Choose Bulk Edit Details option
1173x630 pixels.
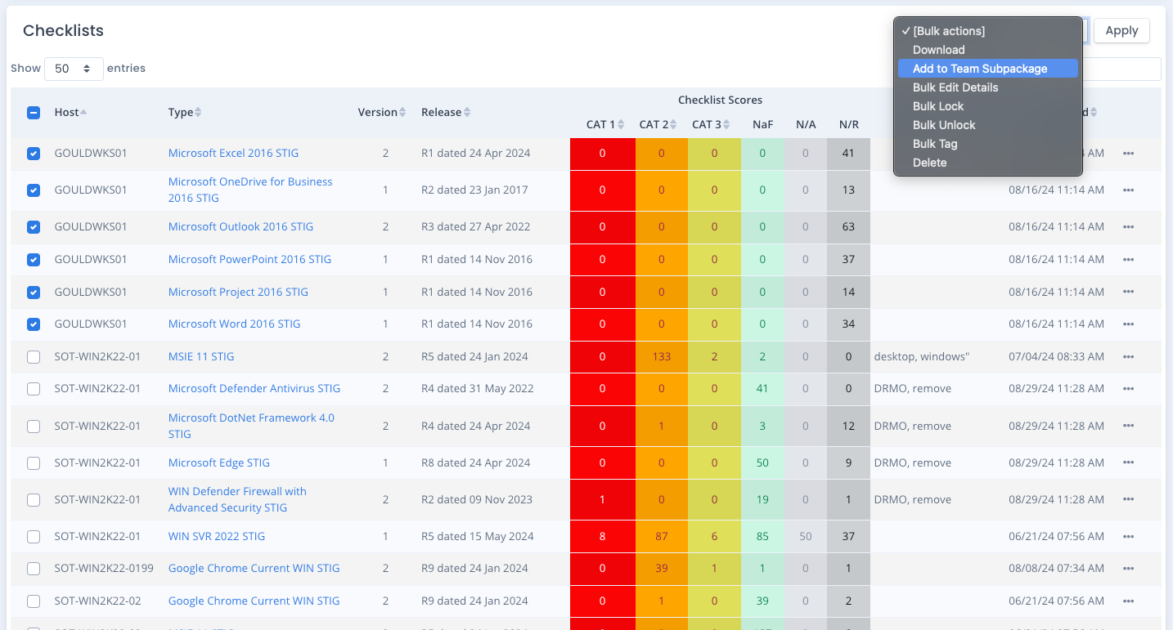987,87
